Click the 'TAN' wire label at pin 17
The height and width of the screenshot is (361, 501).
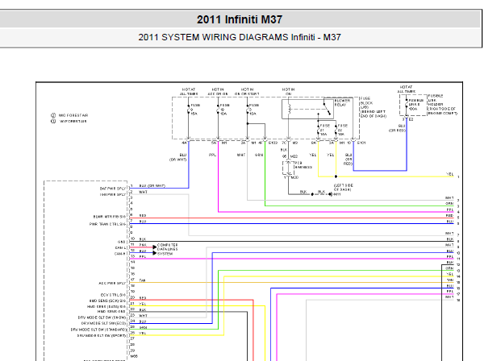click(142, 280)
